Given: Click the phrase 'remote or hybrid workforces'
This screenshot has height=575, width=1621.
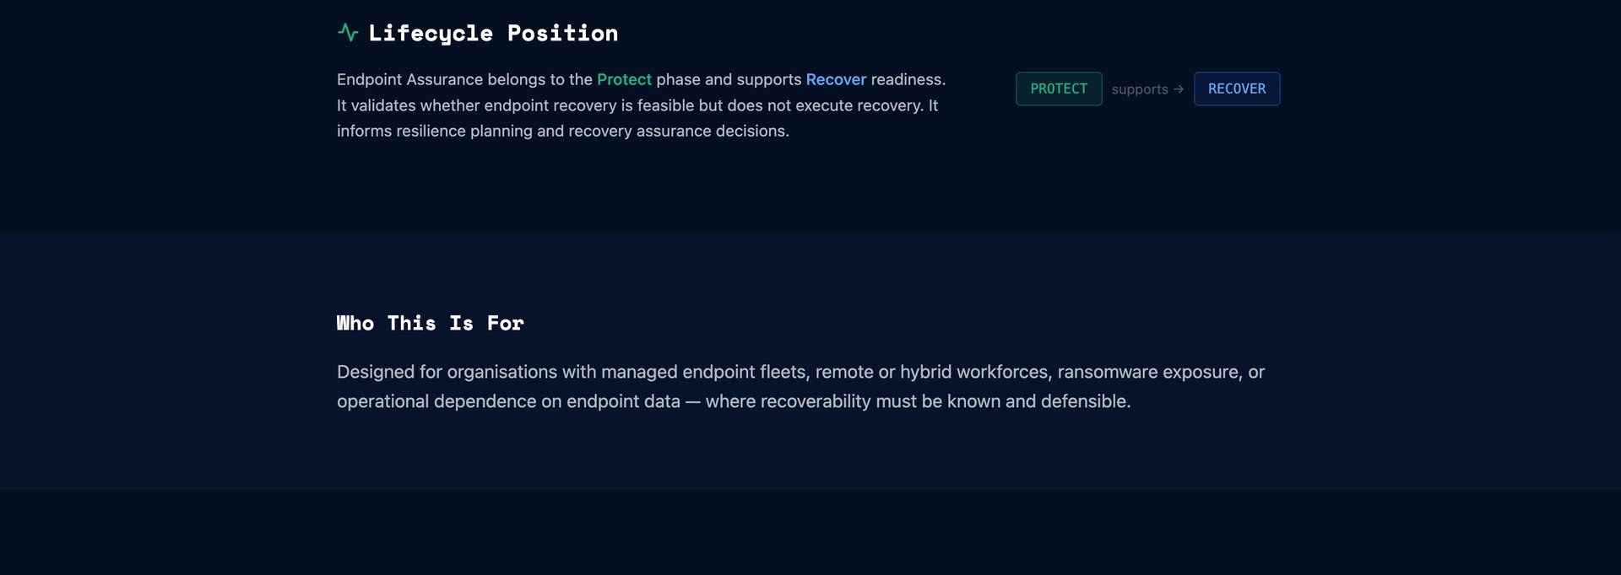Looking at the screenshot, I should [x=932, y=372].
